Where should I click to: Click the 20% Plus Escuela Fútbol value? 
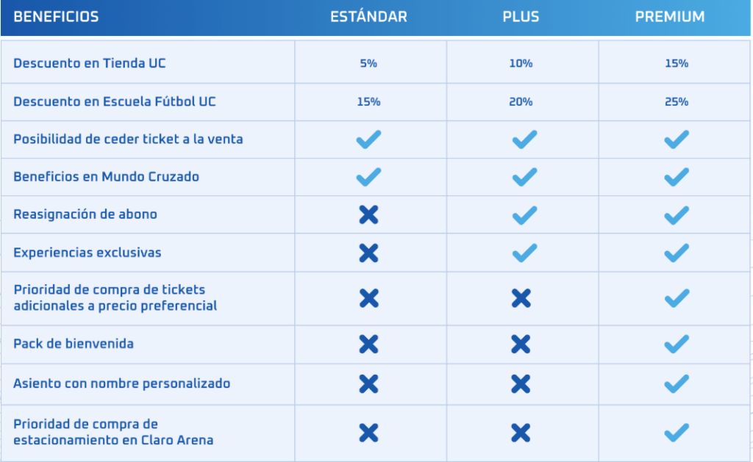(x=521, y=102)
